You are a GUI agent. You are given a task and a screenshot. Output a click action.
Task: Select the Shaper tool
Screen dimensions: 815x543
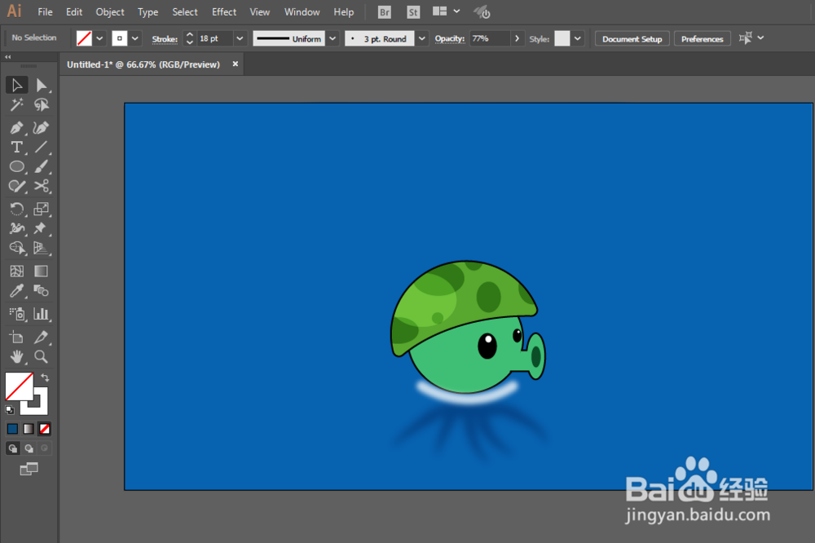point(16,186)
